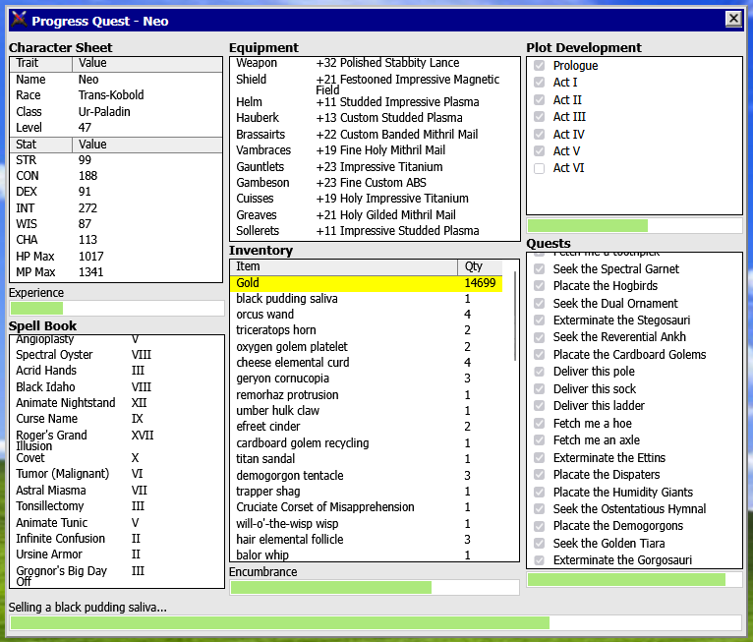This screenshot has height=642, width=753.
Task: Select the Gold row in Inventory
Action: [x=367, y=283]
